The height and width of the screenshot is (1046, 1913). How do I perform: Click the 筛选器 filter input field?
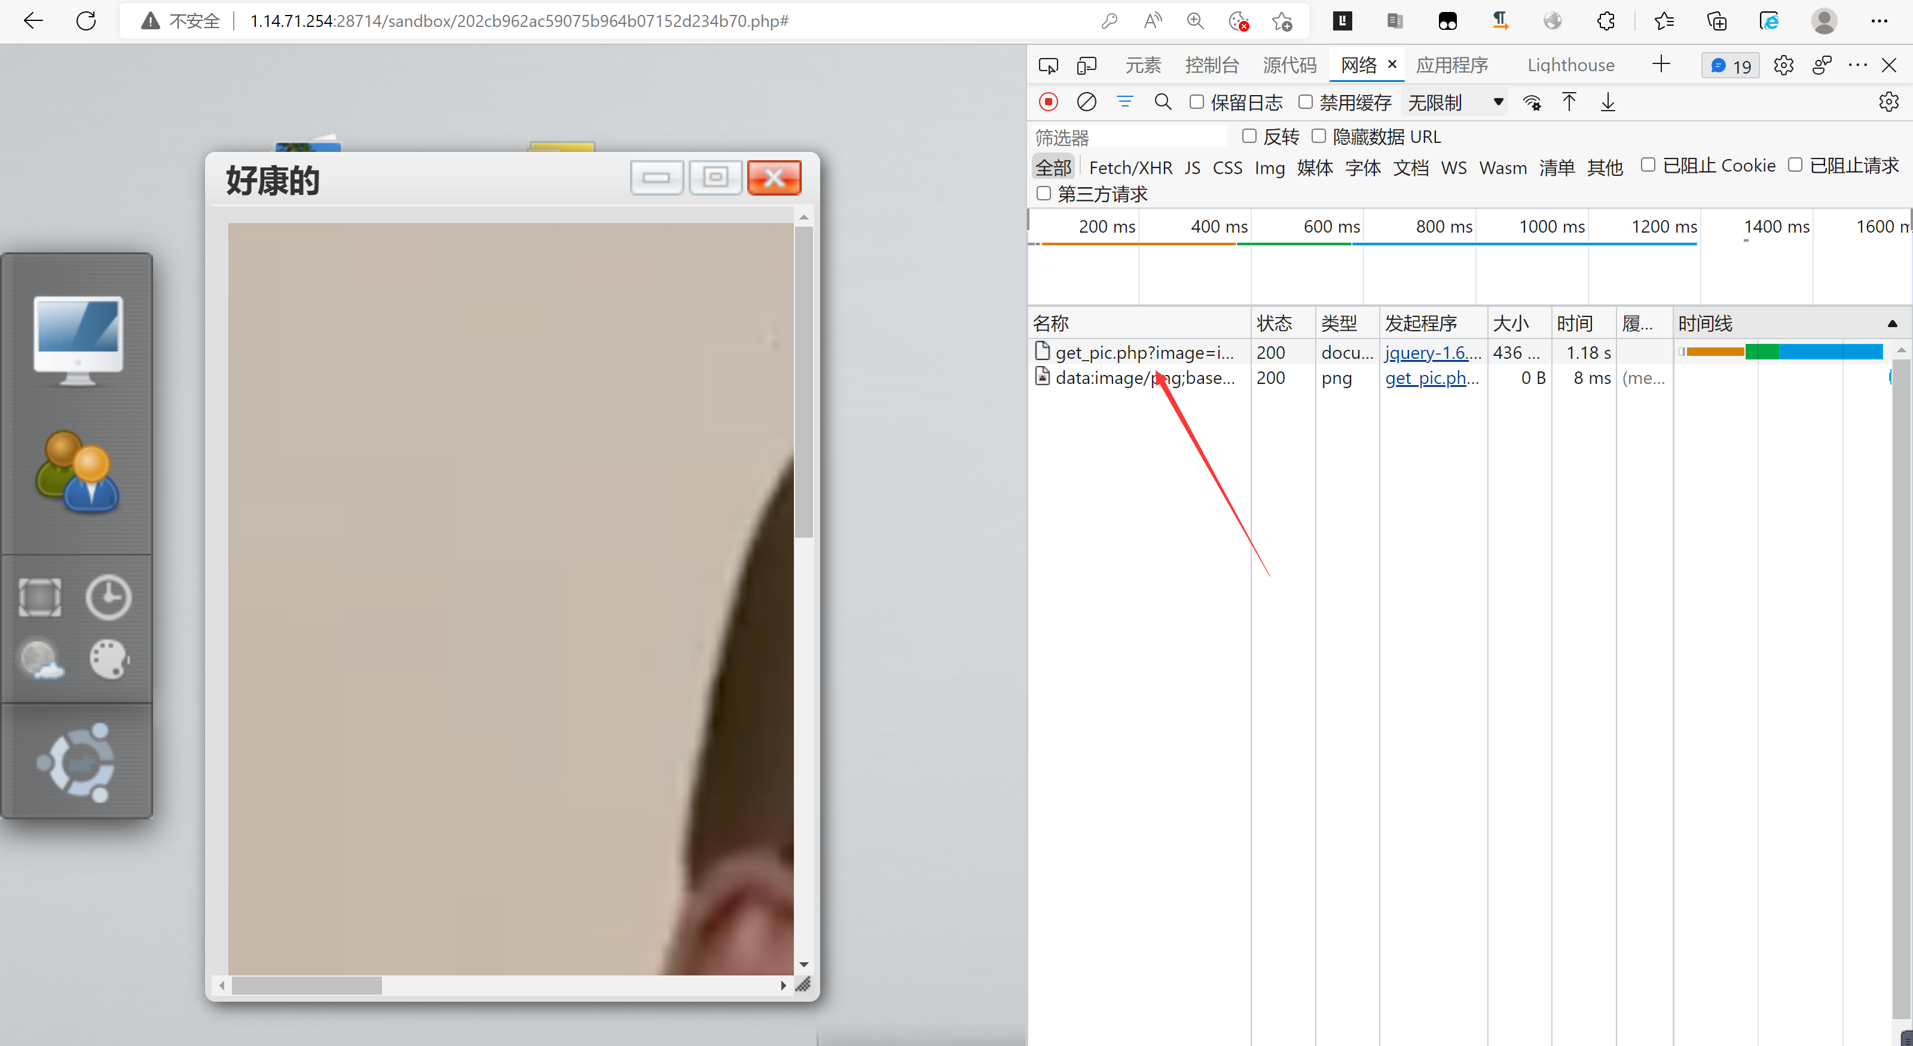[1129, 137]
